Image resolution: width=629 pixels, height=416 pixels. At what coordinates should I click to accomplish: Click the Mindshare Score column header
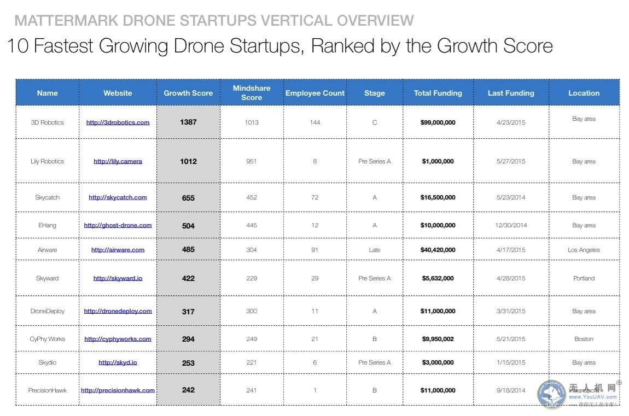coord(252,92)
